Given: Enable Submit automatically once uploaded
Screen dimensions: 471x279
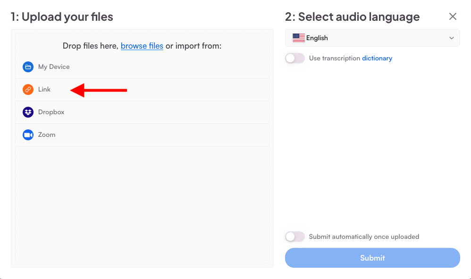Looking at the screenshot, I should [294, 237].
